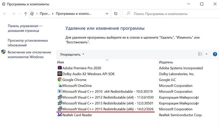Click the search Программы и компоненты field

pyautogui.click(x=171, y=14)
